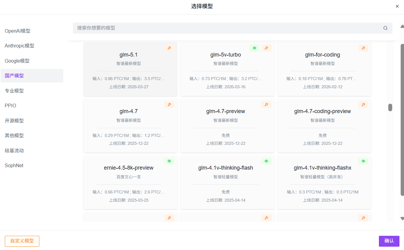Select the Anthropic模型 sidebar entry

click(x=19, y=46)
